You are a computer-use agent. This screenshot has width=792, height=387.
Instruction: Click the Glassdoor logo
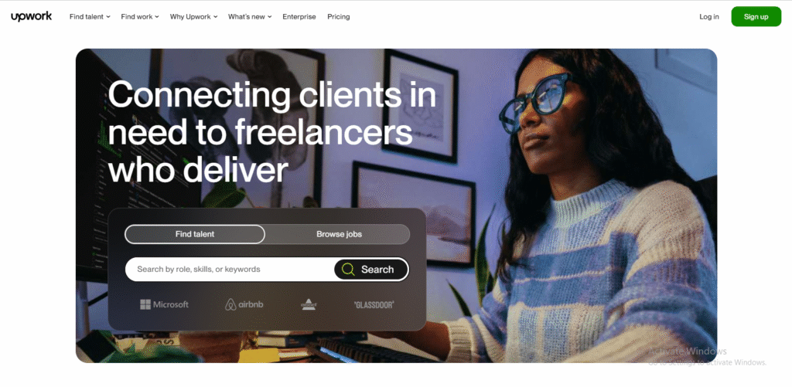pos(374,305)
